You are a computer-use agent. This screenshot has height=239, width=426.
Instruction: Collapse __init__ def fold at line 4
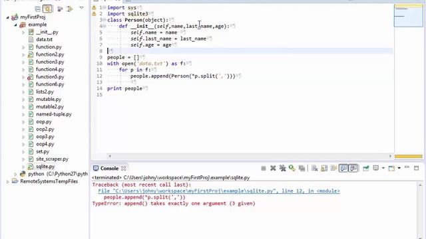(105, 27)
